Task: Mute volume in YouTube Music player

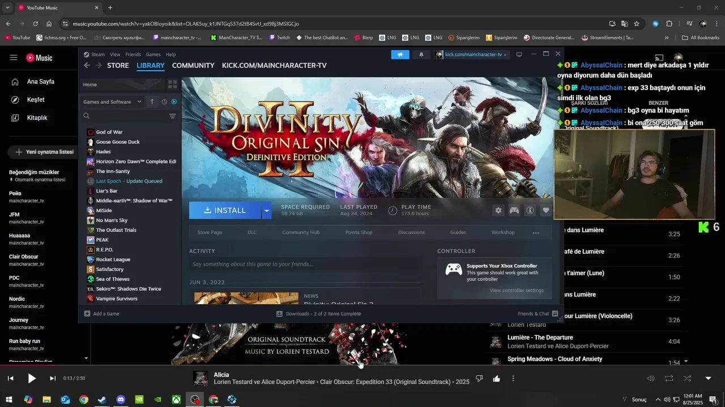Action: (x=651, y=378)
